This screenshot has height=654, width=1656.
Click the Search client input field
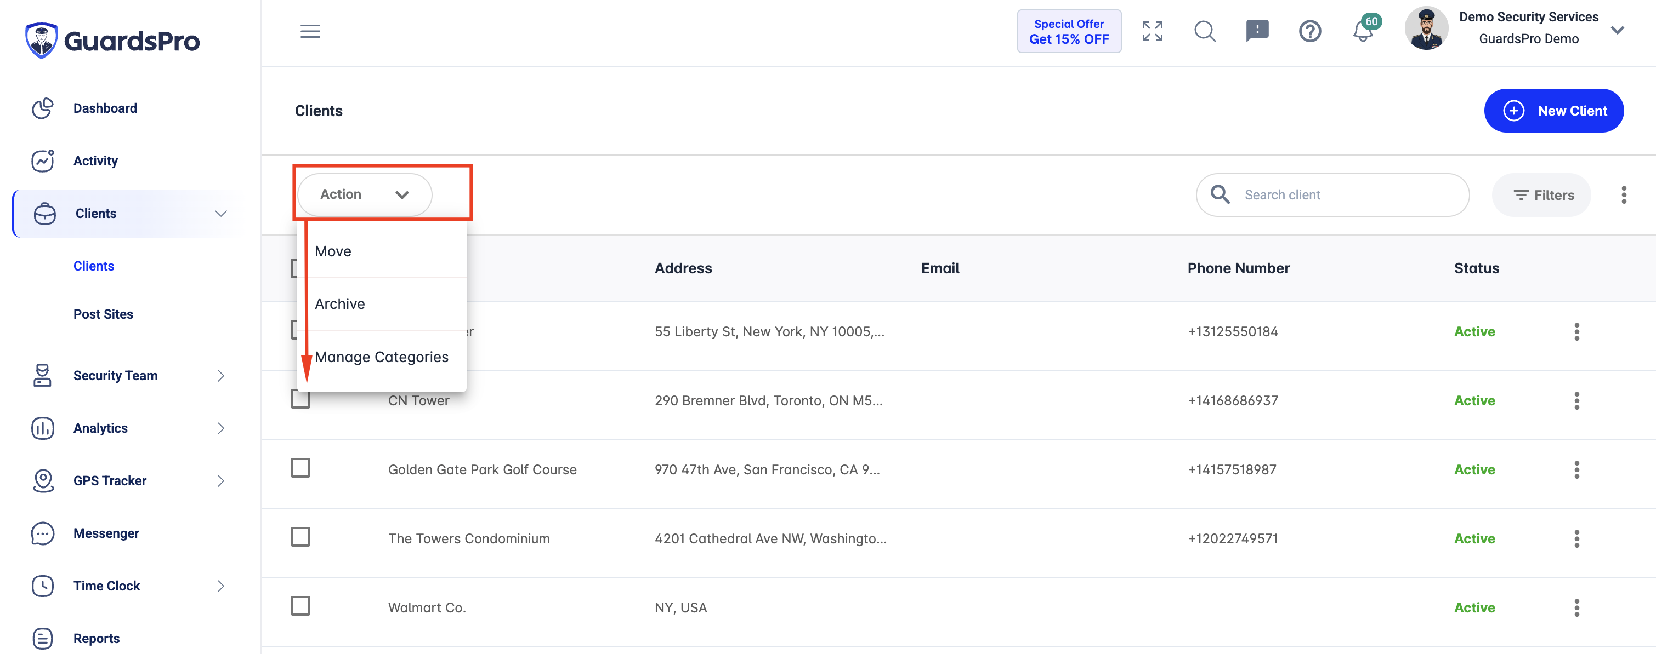(x=1332, y=194)
